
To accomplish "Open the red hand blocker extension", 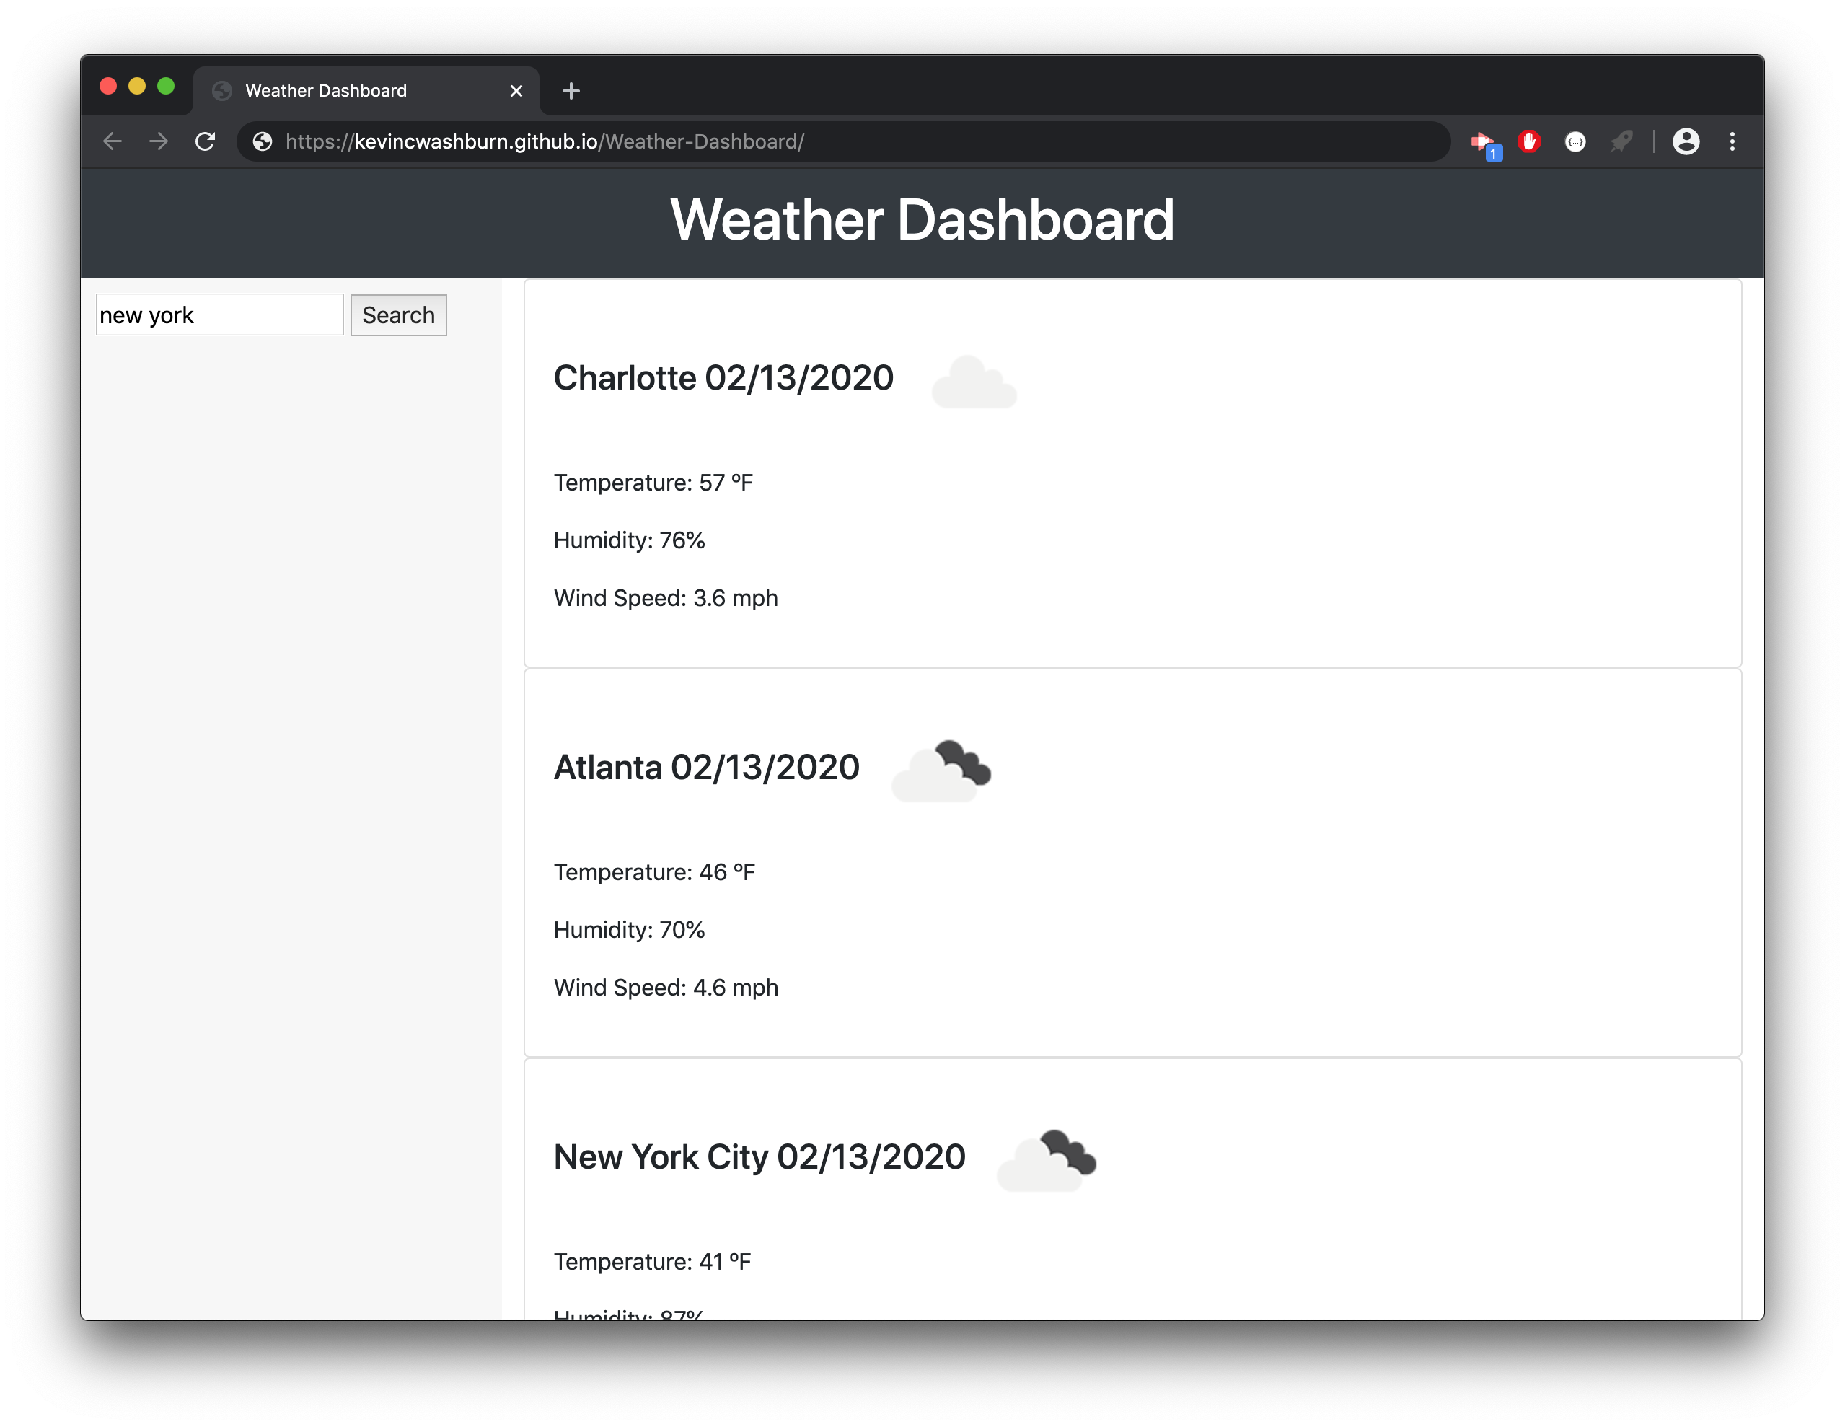I will (x=1529, y=141).
